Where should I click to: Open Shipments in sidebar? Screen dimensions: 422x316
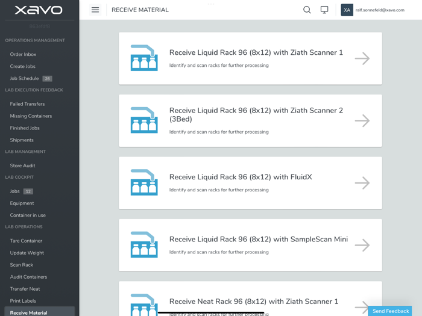point(22,140)
